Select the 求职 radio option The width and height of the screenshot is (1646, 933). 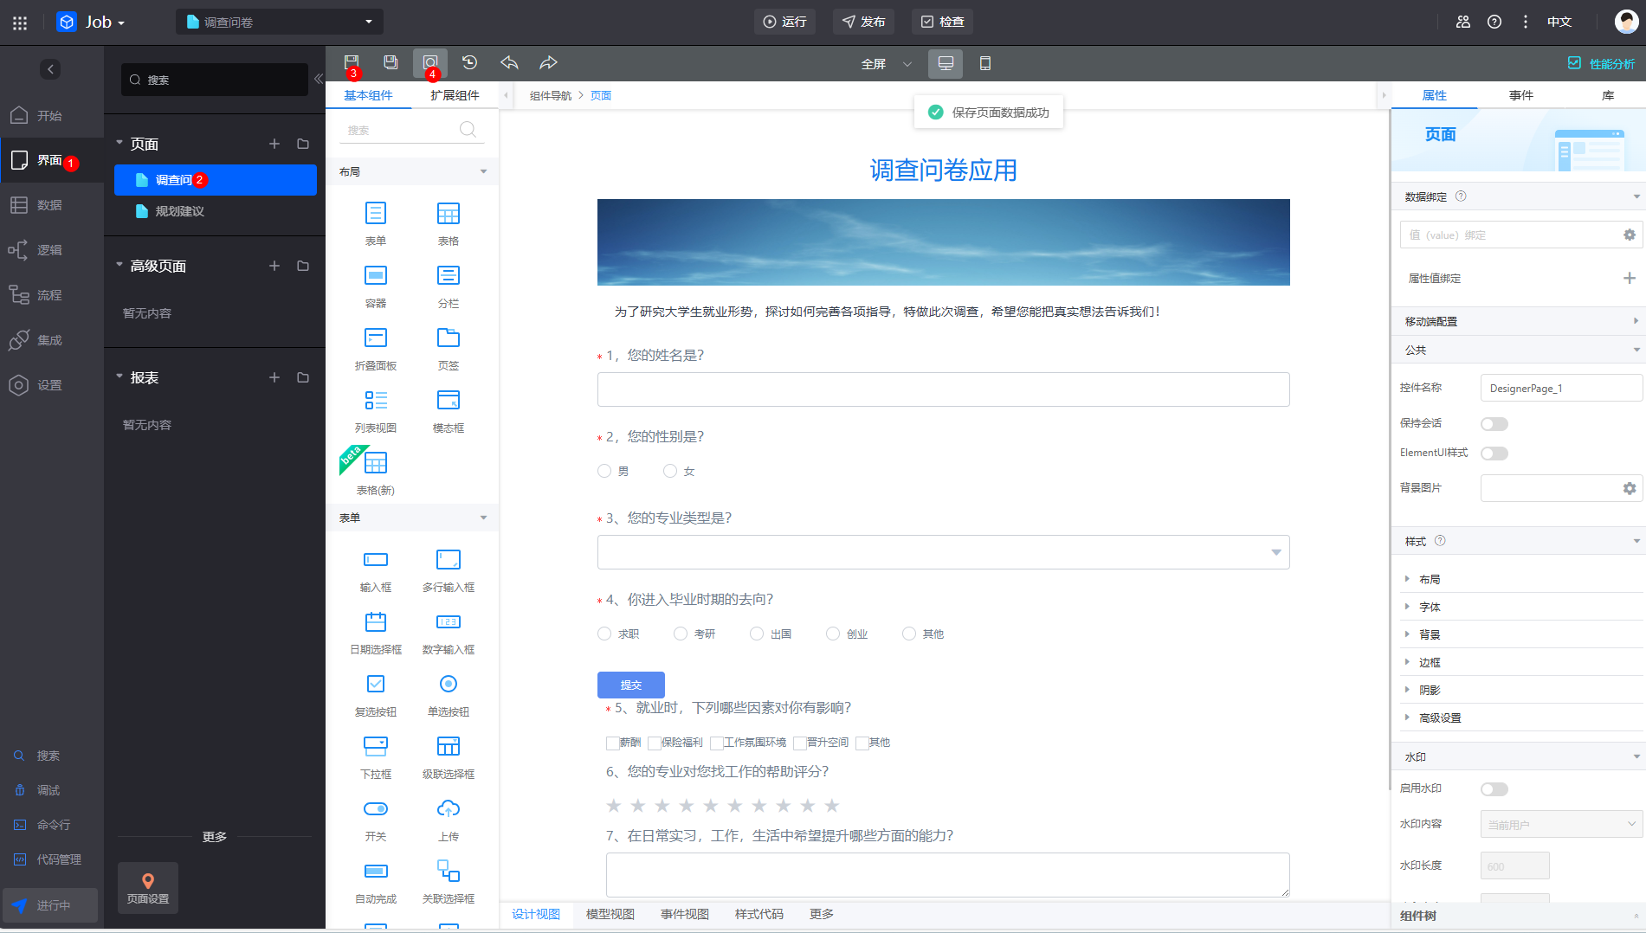click(604, 634)
